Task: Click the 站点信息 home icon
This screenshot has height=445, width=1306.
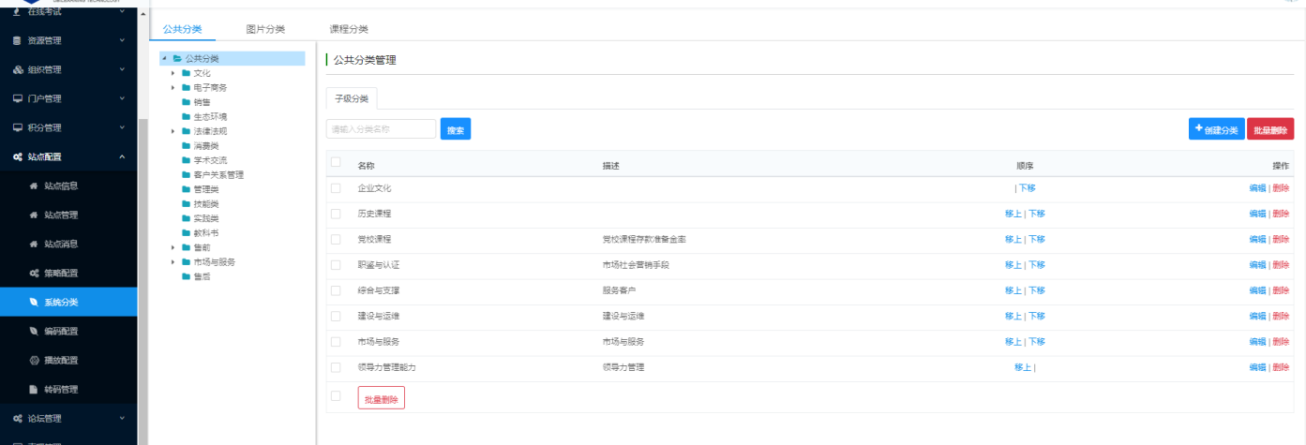Action: 34,185
